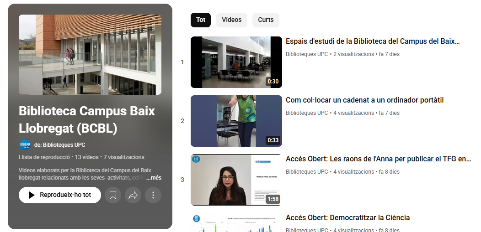Click the share arrow icon

[133, 195]
